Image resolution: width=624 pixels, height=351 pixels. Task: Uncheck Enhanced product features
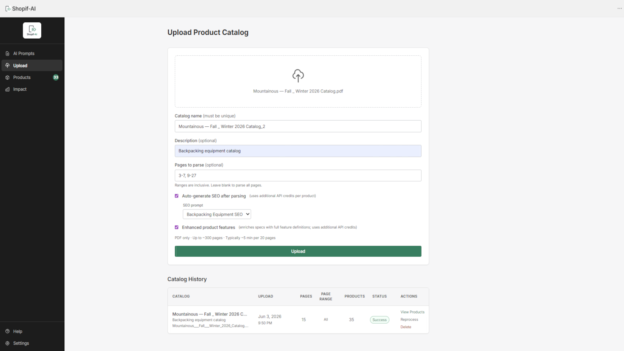[x=177, y=227]
